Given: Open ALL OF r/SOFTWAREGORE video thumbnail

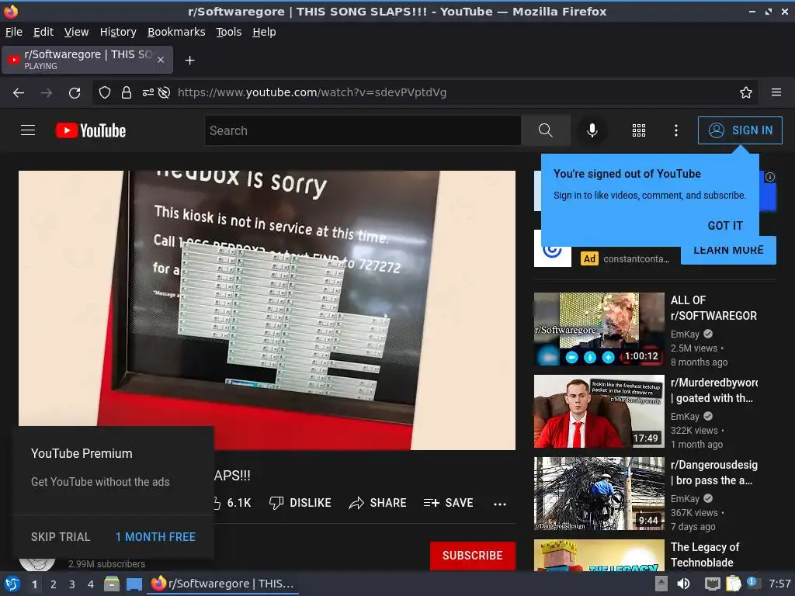Looking at the screenshot, I should pos(599,329).
